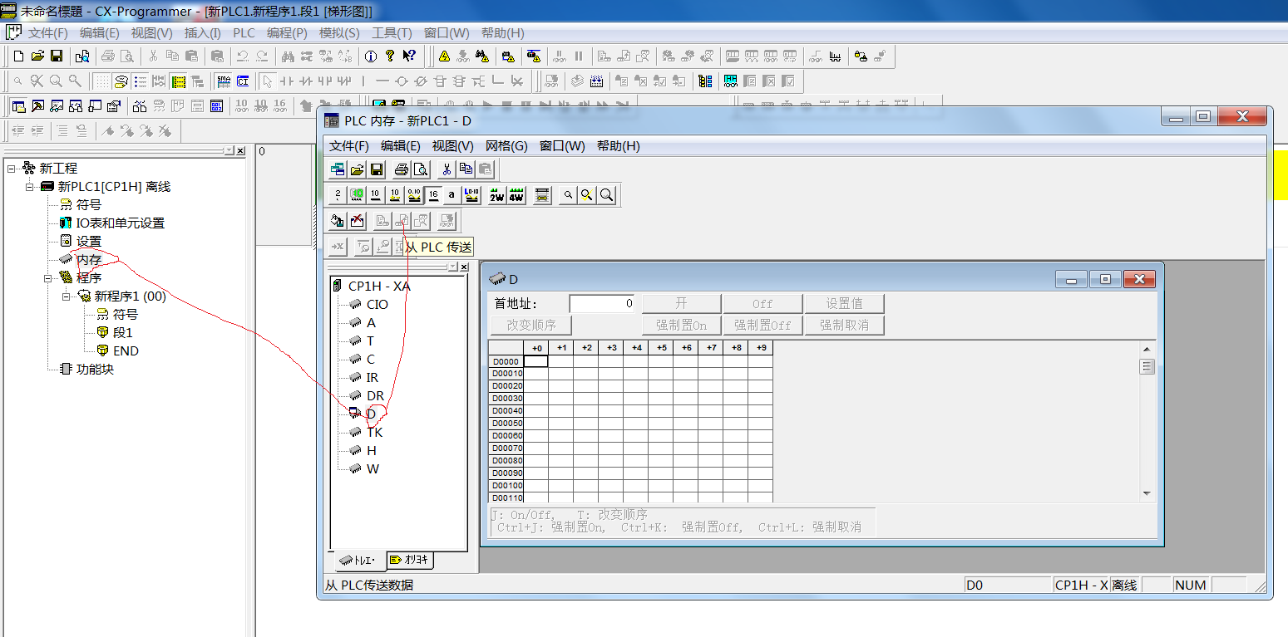Click the cut scissors icon in memory window
The height and width of the screenshot is (637, 1288).
click(x=447, y=170)
